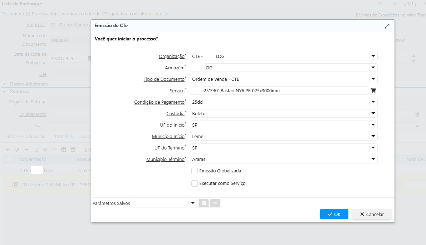The image size is (426, 245).
Task: Tick the checkbox on the CTE LOG row
Action: [x=9, y=170]
